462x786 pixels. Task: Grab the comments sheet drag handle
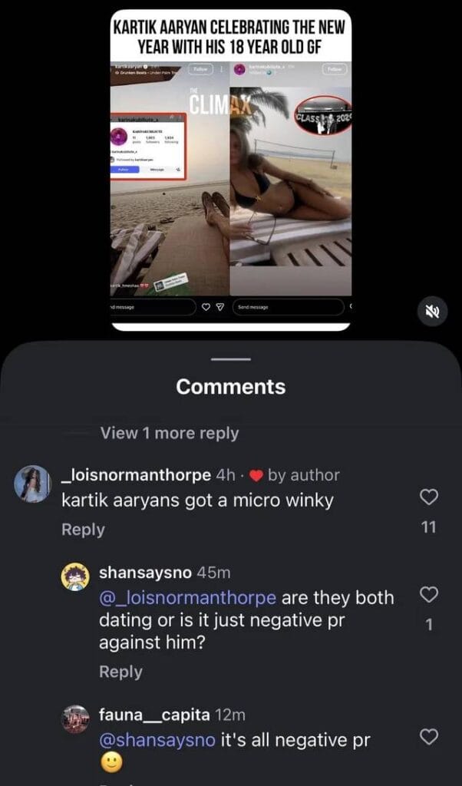point(230,359)
